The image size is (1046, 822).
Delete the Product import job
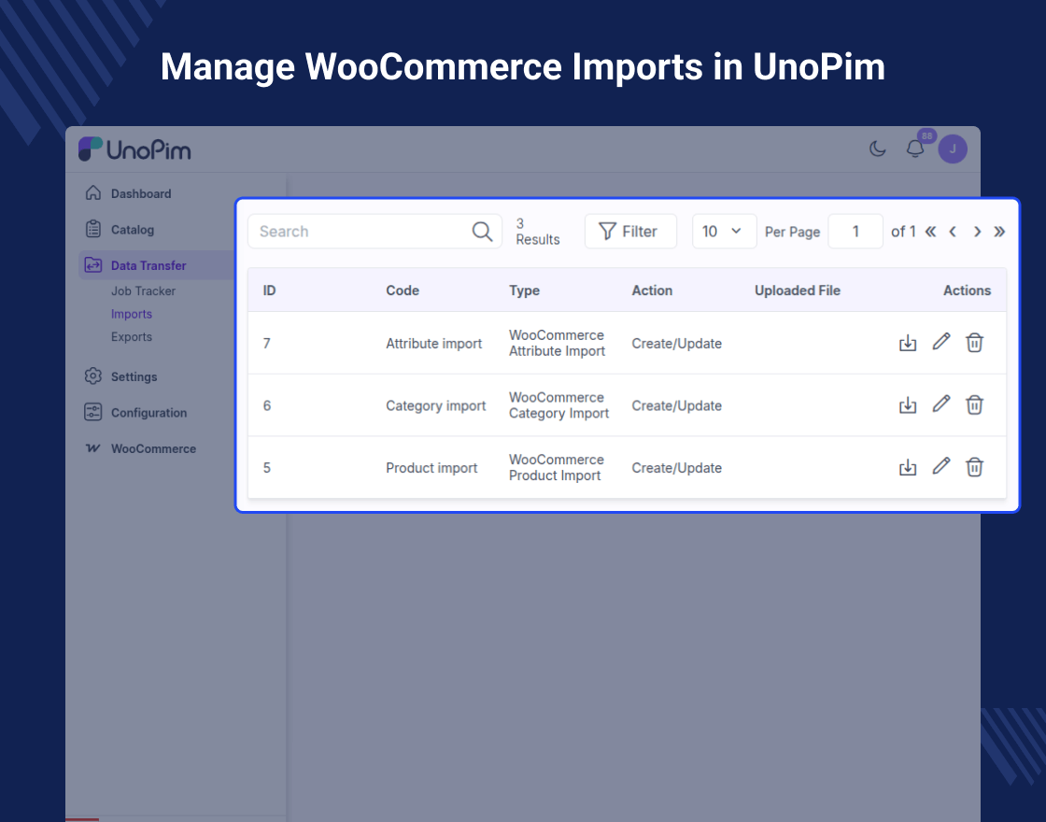975,466
